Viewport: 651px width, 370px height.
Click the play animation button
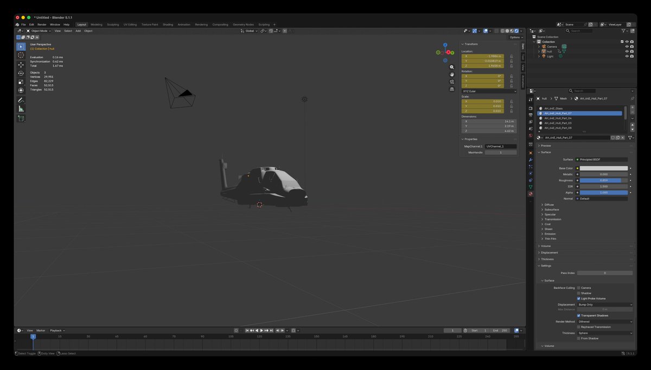point(261,330)
